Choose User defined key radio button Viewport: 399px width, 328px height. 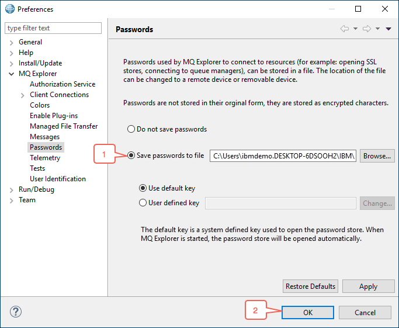tap(143, 203)
